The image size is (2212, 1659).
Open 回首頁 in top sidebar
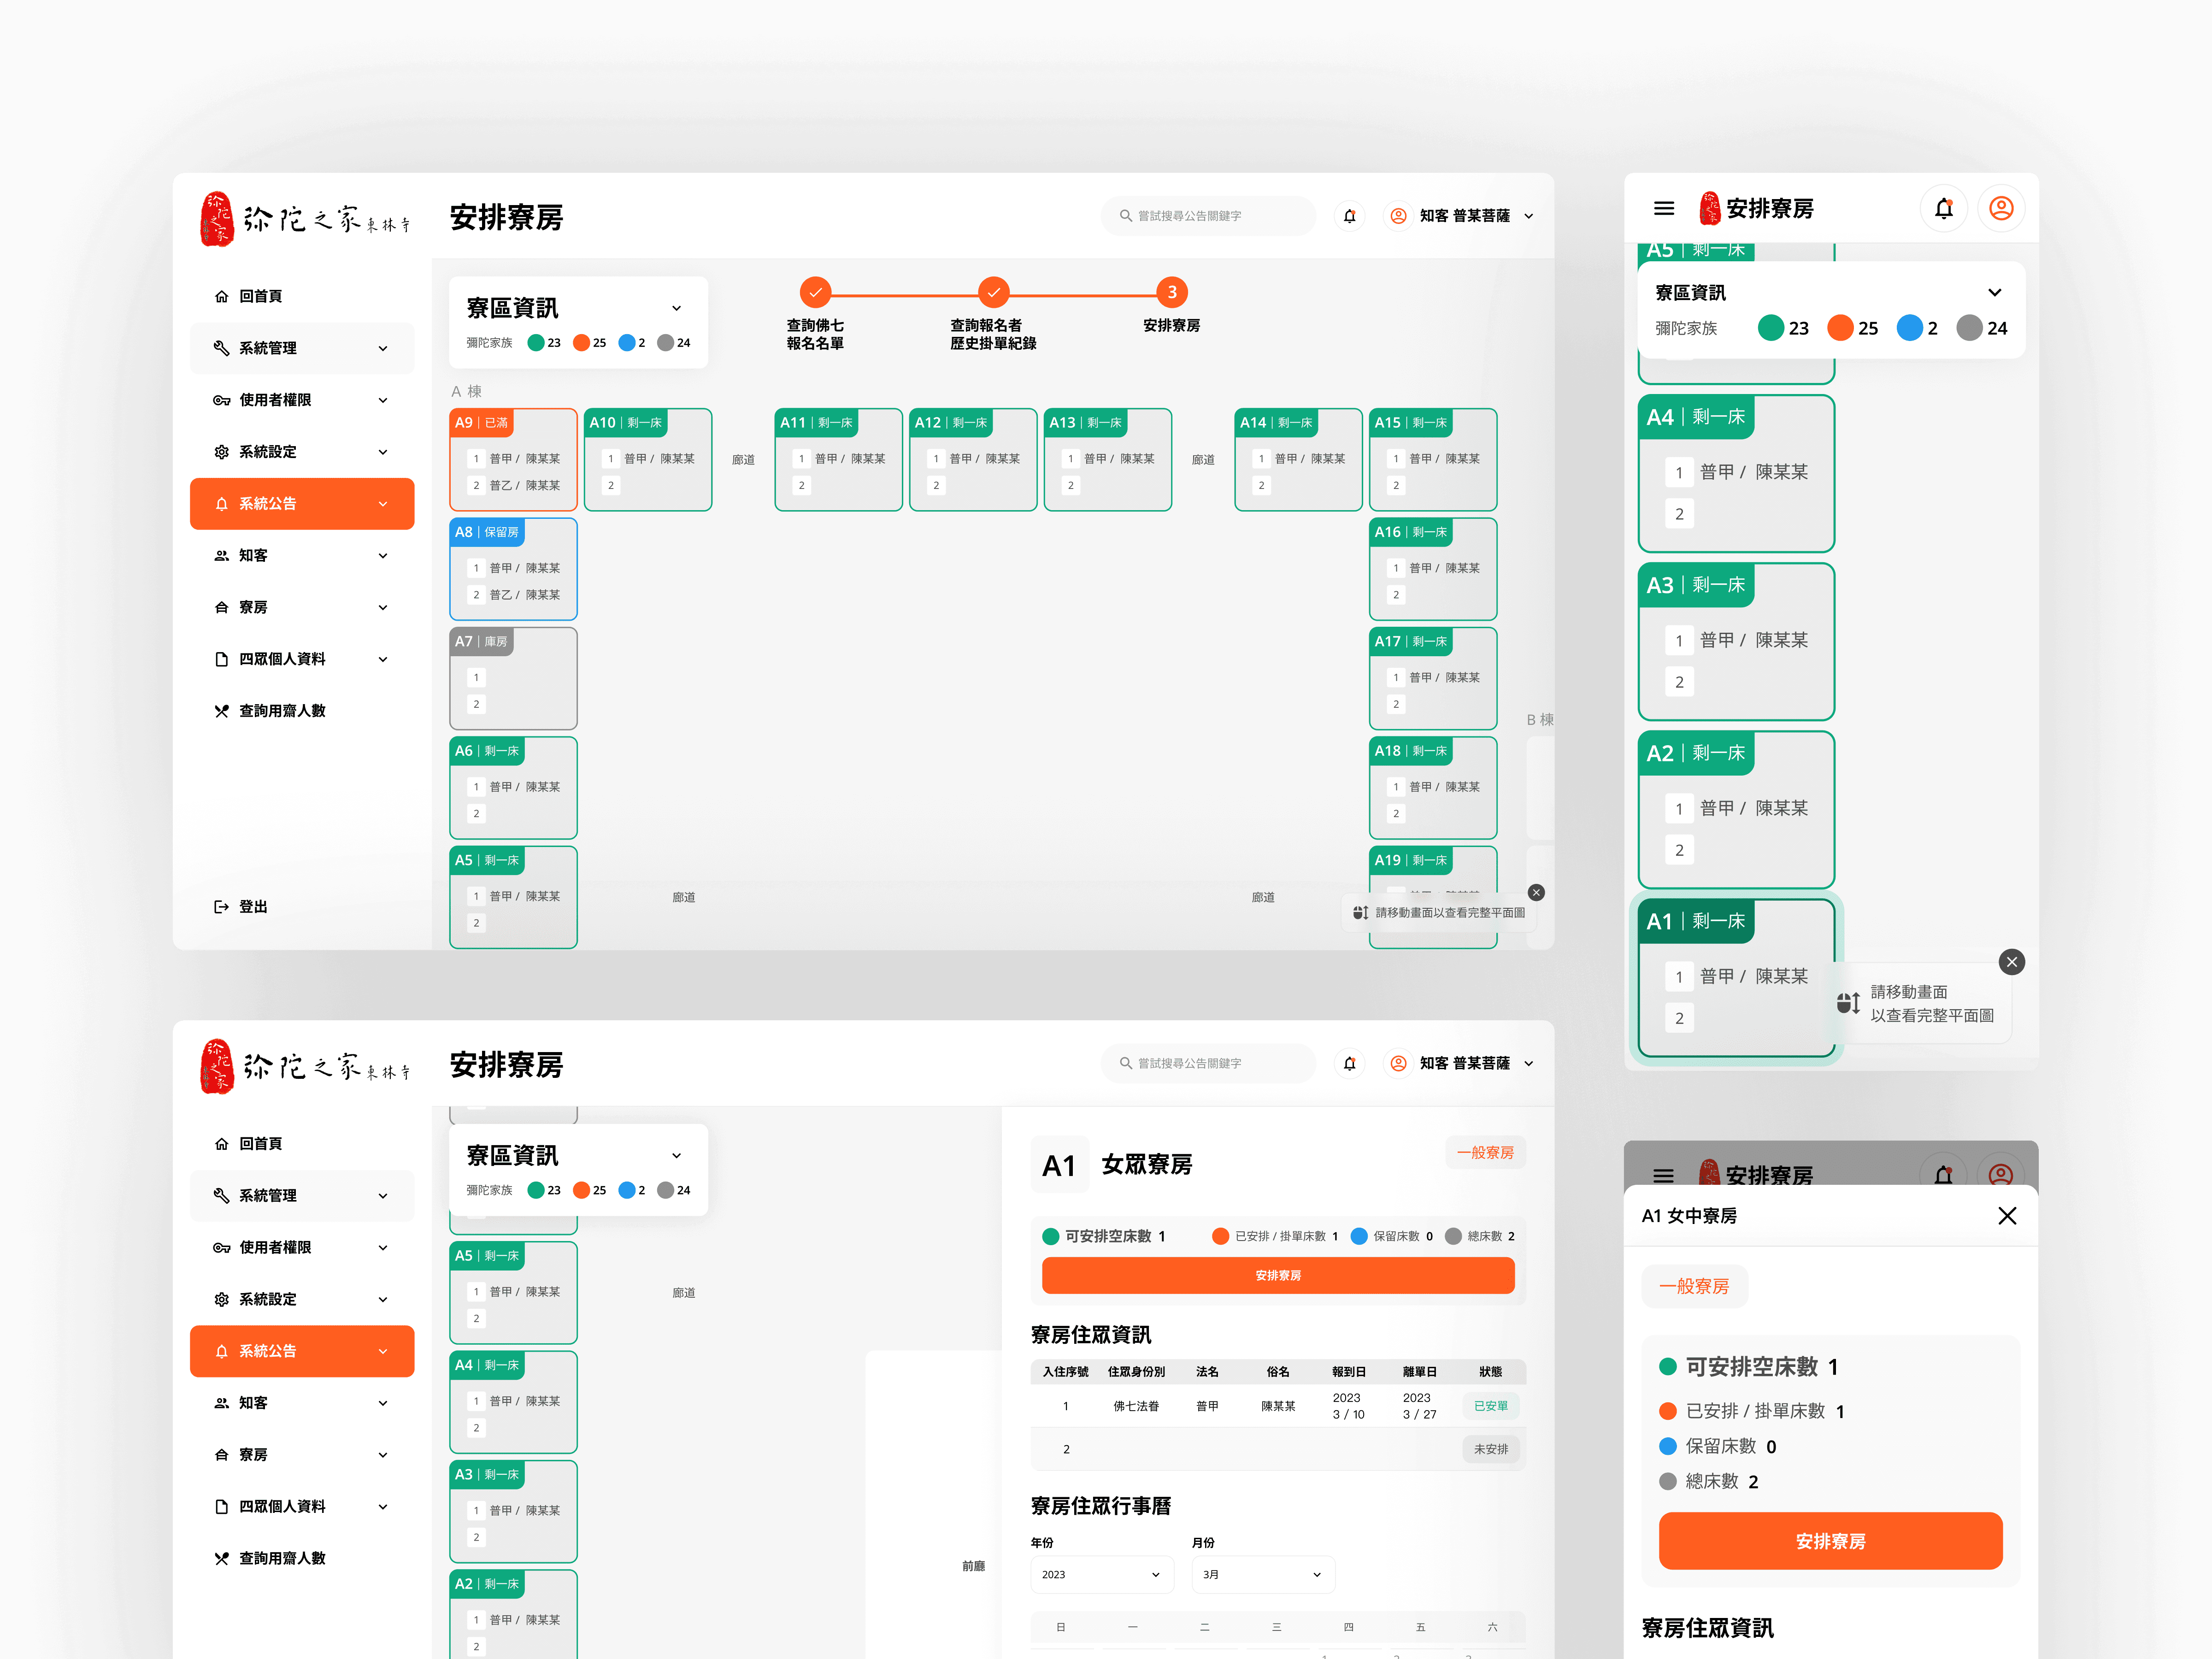(x=260, y=296)
